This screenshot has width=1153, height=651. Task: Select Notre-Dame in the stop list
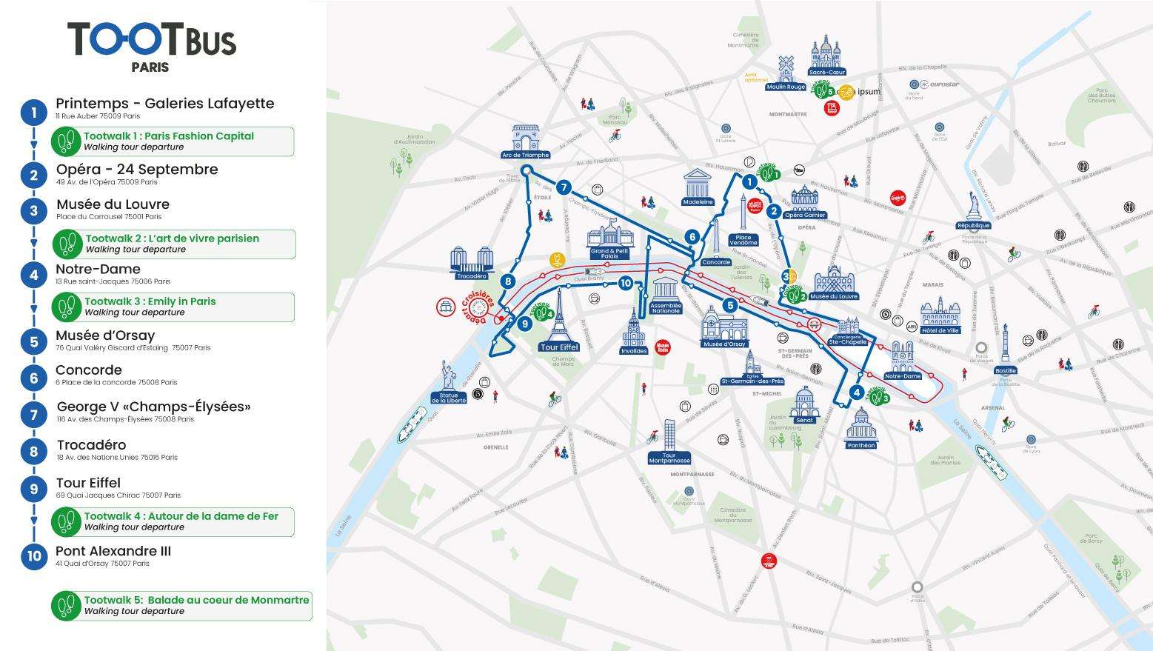(98, 269)
